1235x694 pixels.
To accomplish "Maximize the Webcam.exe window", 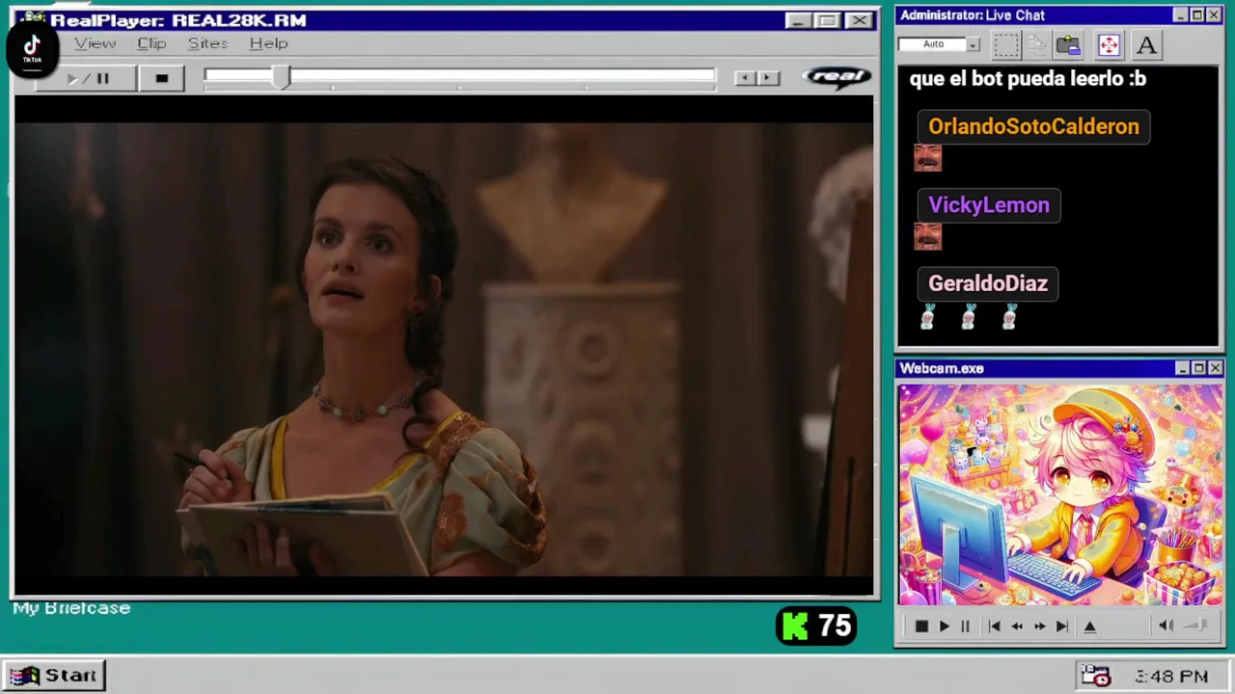I will [1198, 368].
